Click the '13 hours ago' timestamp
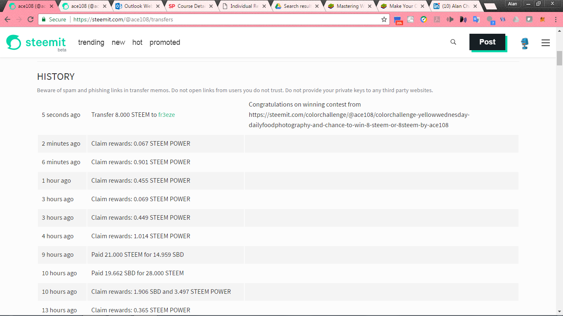The image size is (563, 316). click(59, 310)
